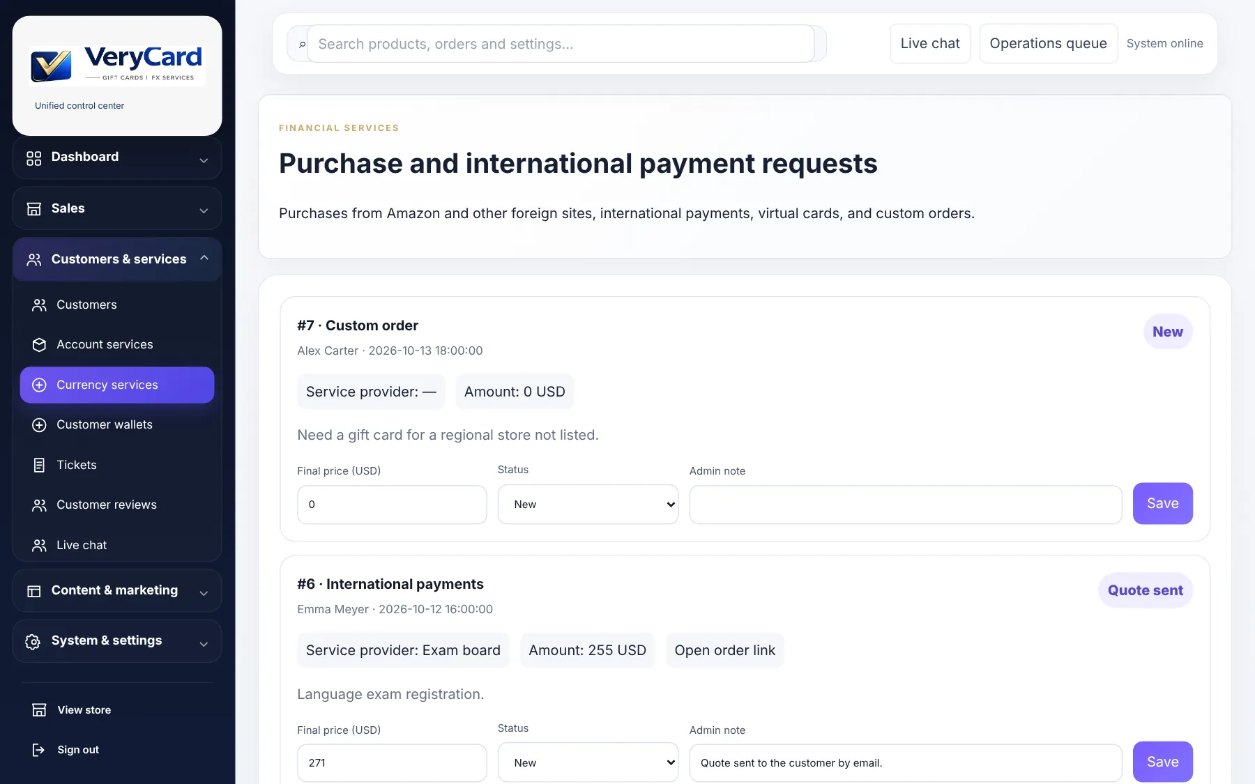Click the Live chat sidebar icon
The height and width of the screenshot is (784, 1255).
(40, 546)
